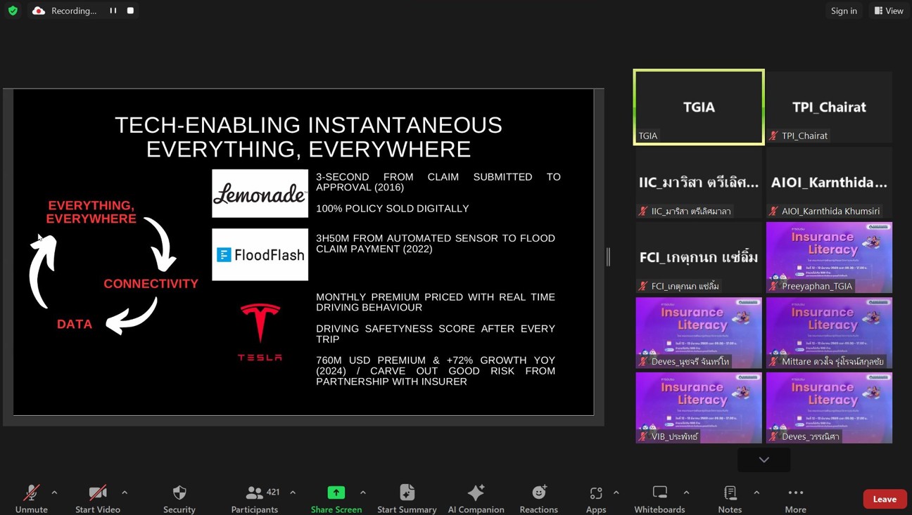Click the muted mic icon on FCI_เกตุกนก

click(x=643, y=286)
